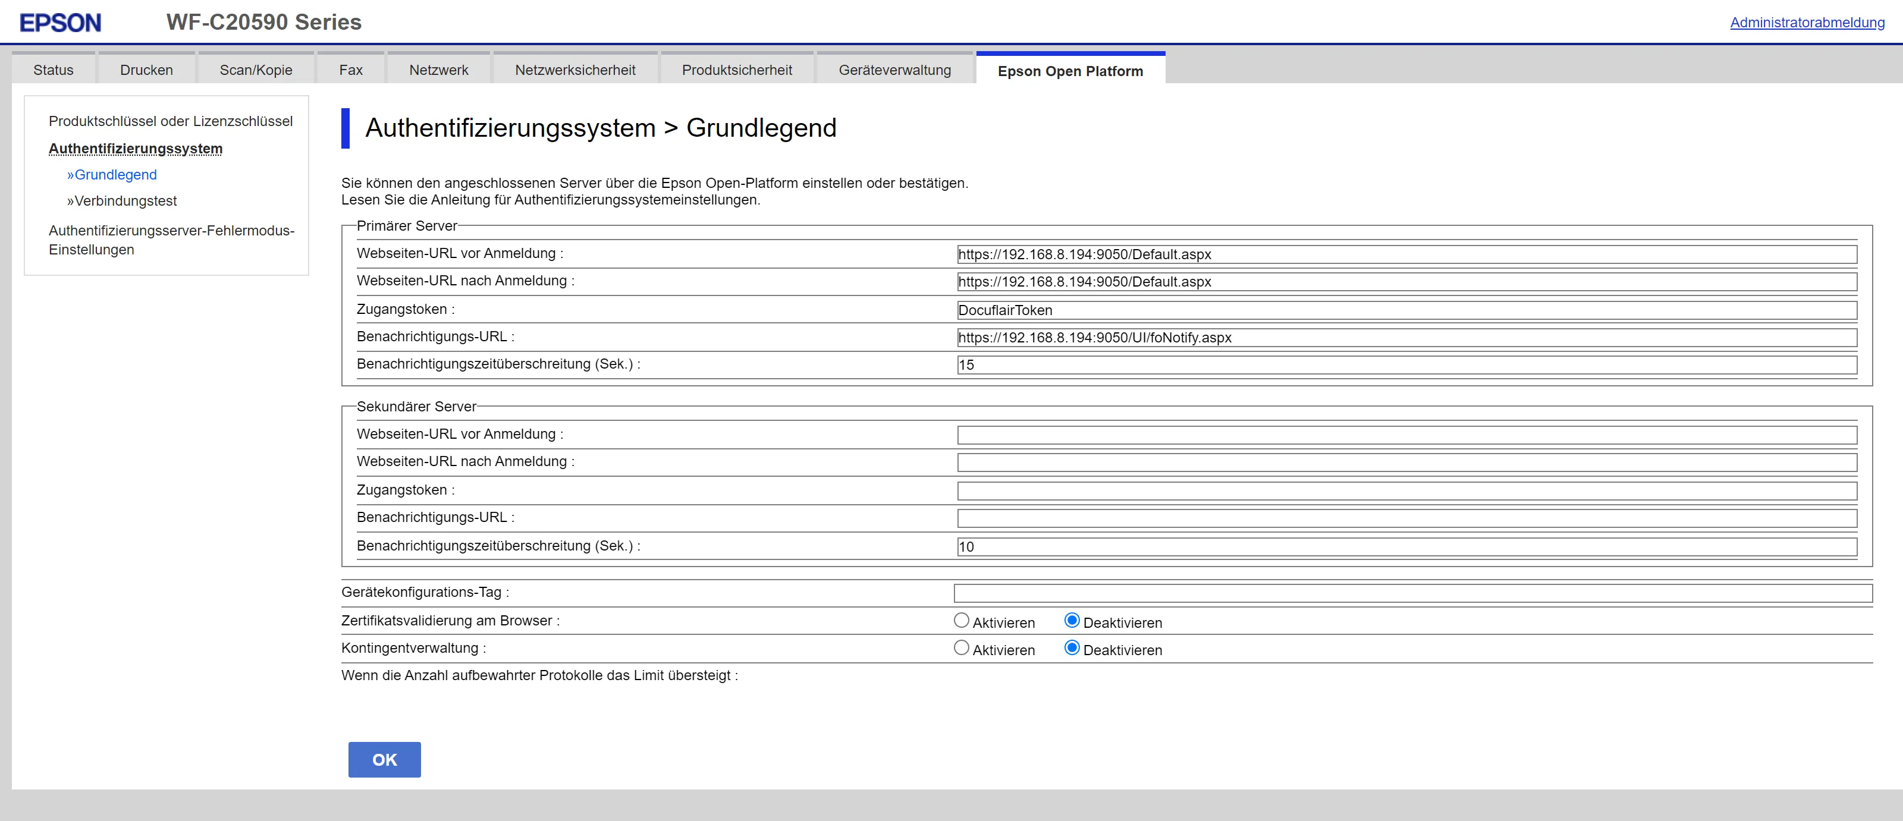Image resolution: width=1903 pixels, height=821 pixels.
Task: Switch to the Netzwerk tab
Action: (438, 70)
